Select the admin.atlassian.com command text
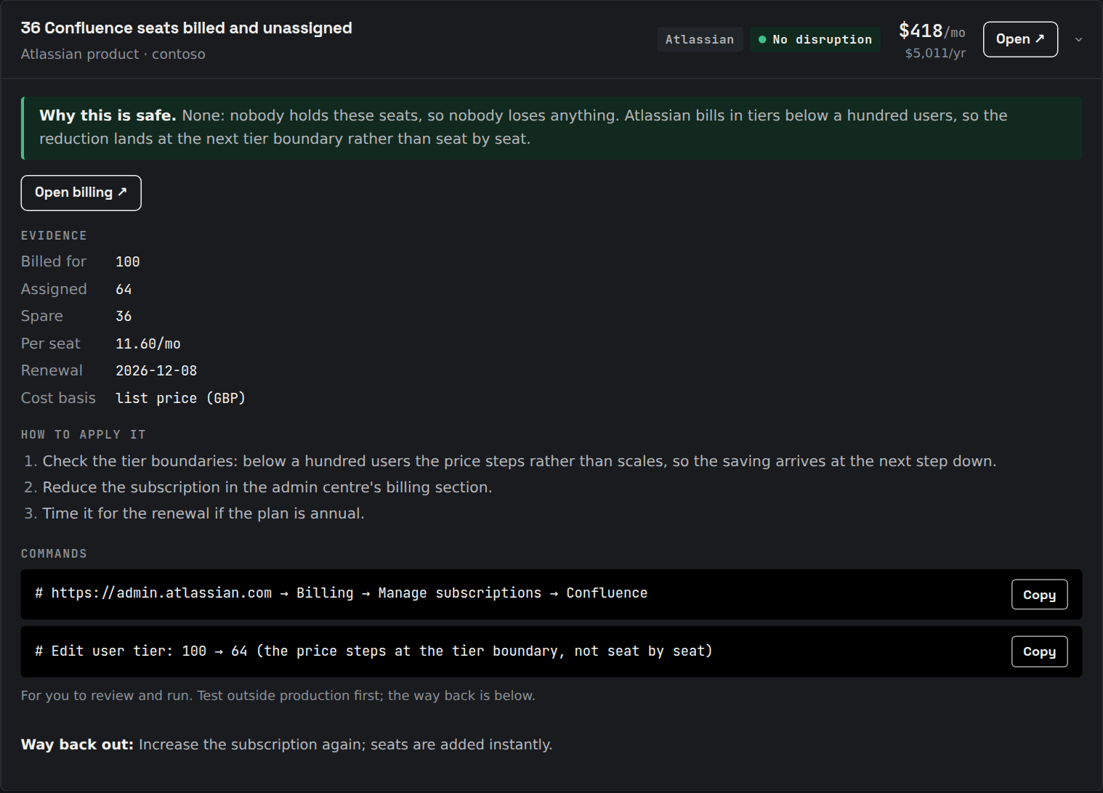Screen dimensions: 1103x793 point(342,594)
